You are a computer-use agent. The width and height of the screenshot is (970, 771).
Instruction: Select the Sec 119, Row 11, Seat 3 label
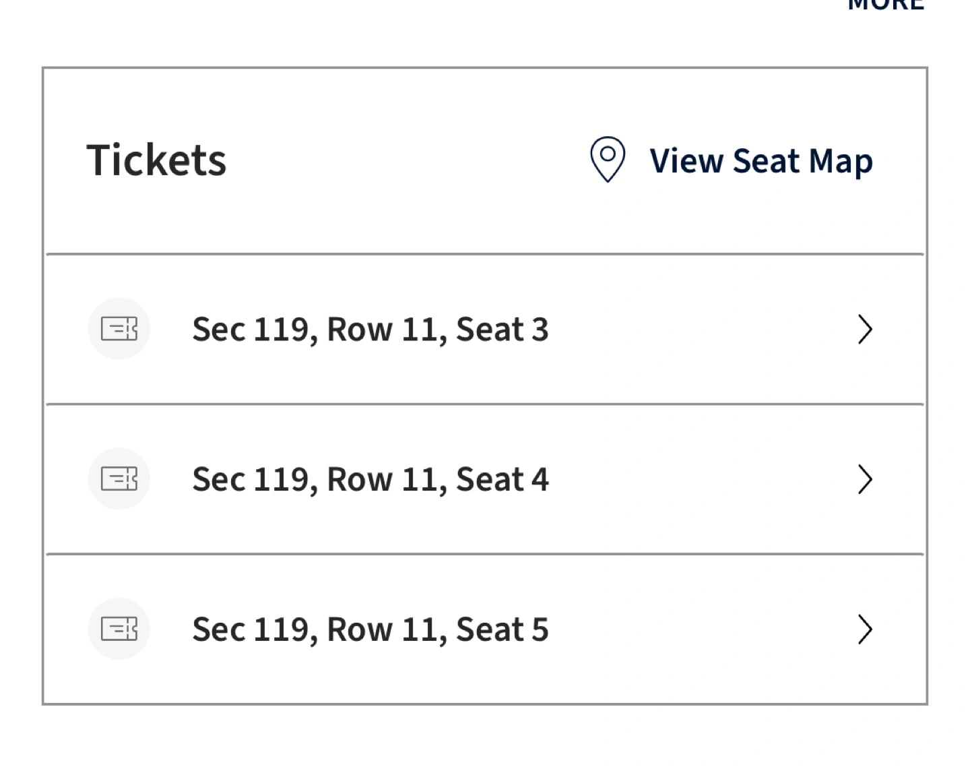click(x=370, y=330)
